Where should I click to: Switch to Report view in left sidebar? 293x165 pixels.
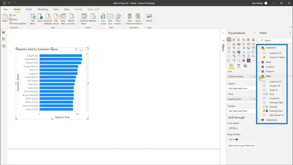coord(4,32)
